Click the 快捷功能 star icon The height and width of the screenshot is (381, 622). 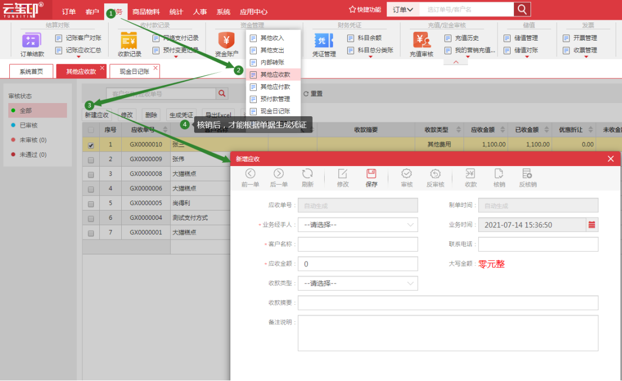[352, 9]
